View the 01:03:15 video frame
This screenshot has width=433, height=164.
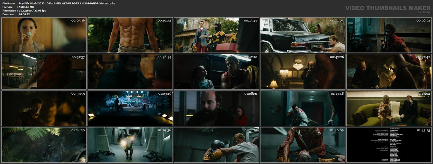(130, 108)
